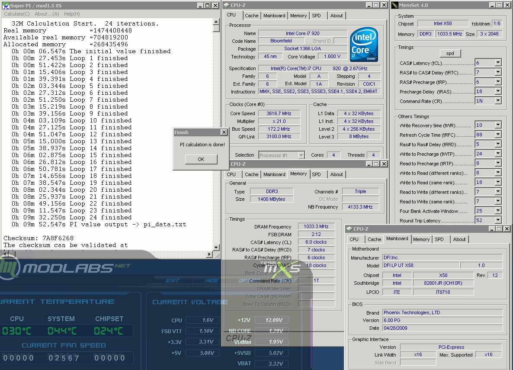The height and width of the screenshot is (370, 513).
Task: Click the "Checksum: 7A8F6268" line in Super PI
Action: pyautogui.click(x=38, y=238)
